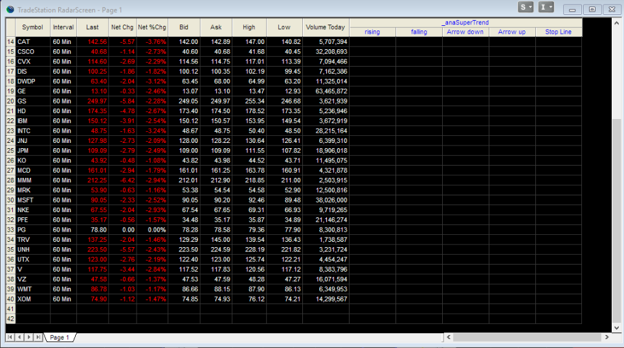Select the INTC symbol cell
This screenshot has height=348, width=624.
point(32,131)
